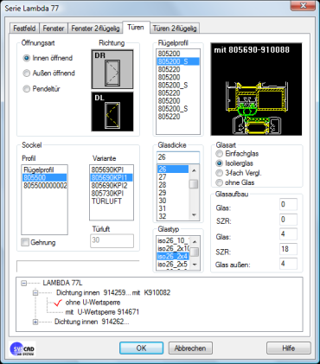Click the Abbrechen button
320x364 pixels.
pos(190,348)
